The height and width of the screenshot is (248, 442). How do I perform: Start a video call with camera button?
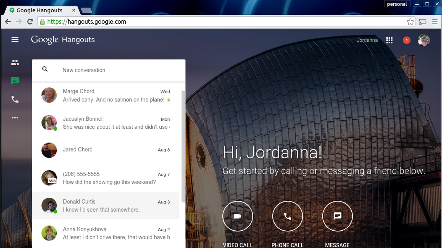tap(238, 216)
